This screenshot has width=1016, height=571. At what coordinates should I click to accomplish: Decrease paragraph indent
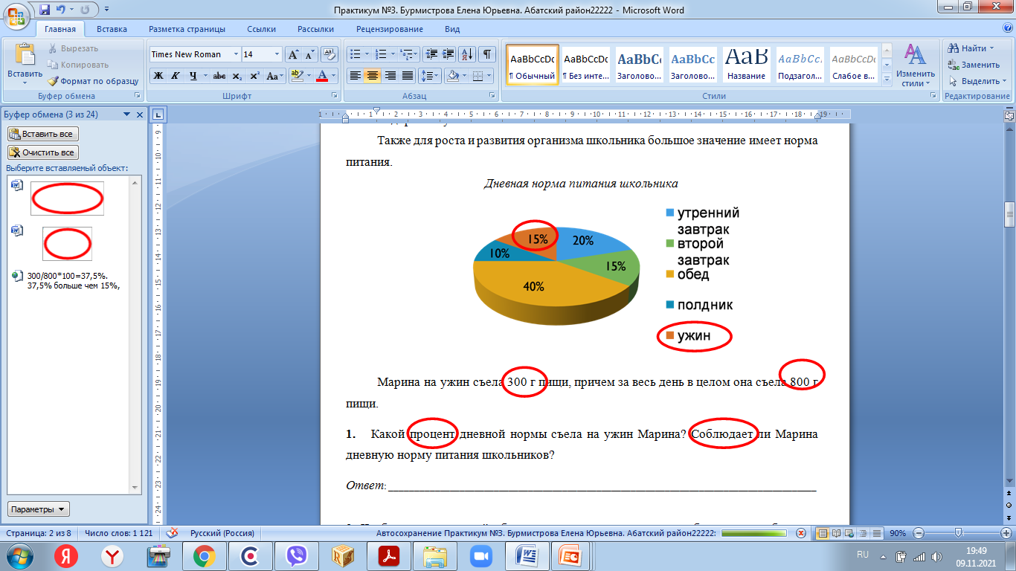[431, 54]
